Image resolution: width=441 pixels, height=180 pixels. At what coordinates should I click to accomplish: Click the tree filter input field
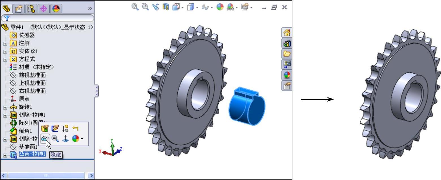click(x=47, y=18)
